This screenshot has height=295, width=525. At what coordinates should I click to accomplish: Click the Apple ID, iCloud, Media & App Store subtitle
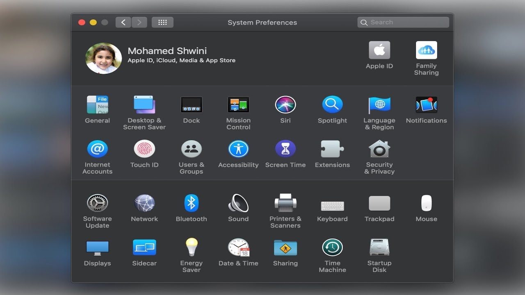click(x=181, y=60)
